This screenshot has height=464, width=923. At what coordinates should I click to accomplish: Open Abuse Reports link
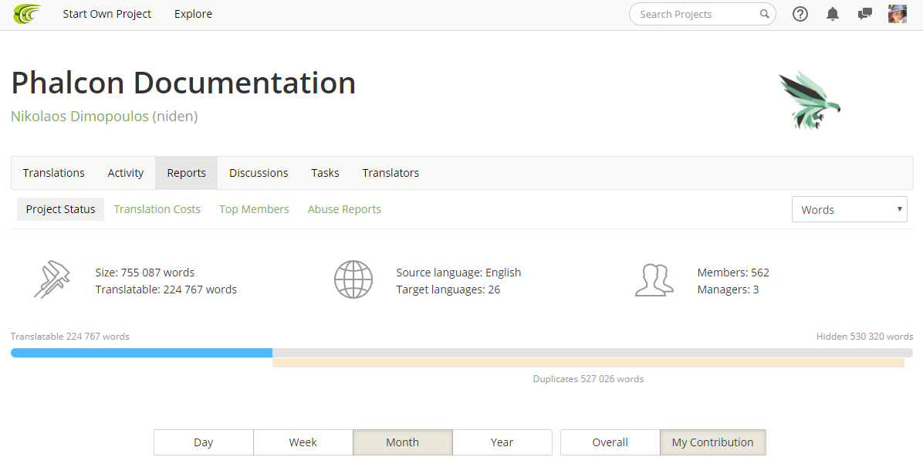pos(344,210)
